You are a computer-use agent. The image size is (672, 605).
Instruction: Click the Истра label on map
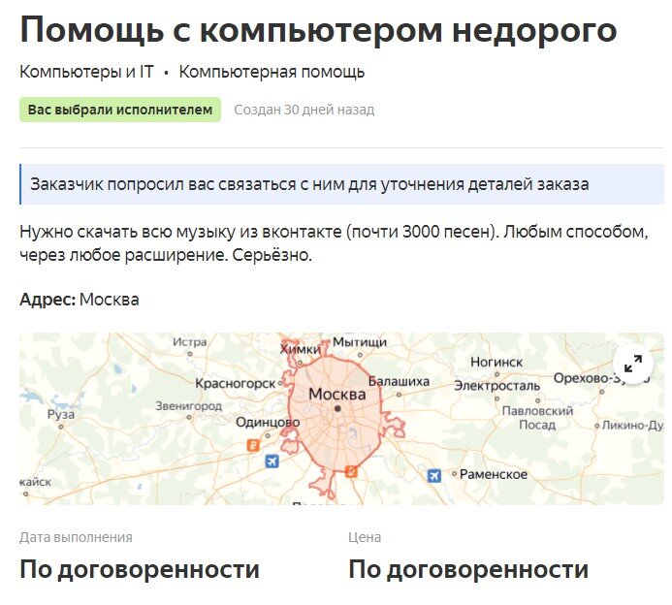point(190,342)
